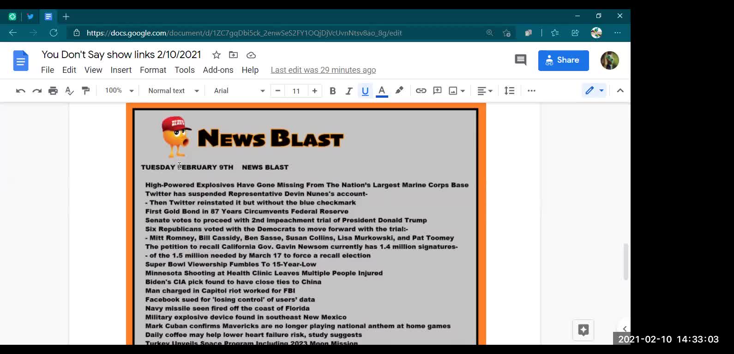Open line spacing options
This screenshot has width=734, height=354.
[x=509, y=91]
